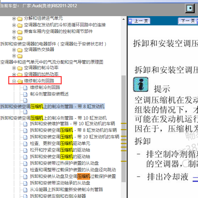
Task: Expand the 拆卸和安装空调器的电器部件 folder node
Action: [x=14, y=38]
